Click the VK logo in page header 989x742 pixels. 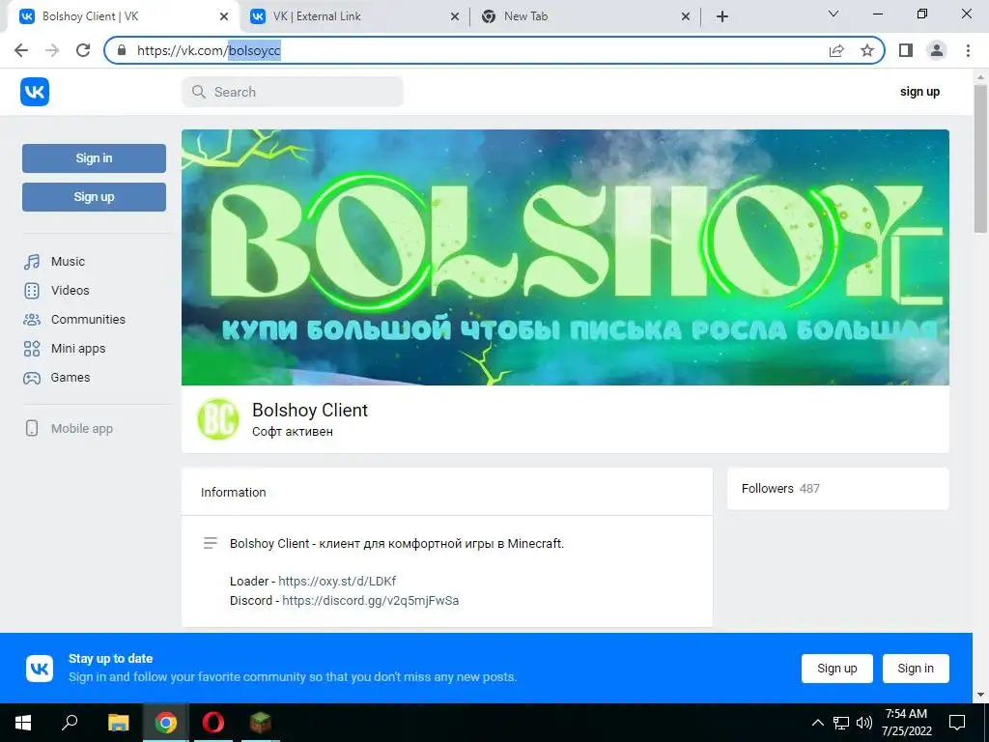(35, 92)
